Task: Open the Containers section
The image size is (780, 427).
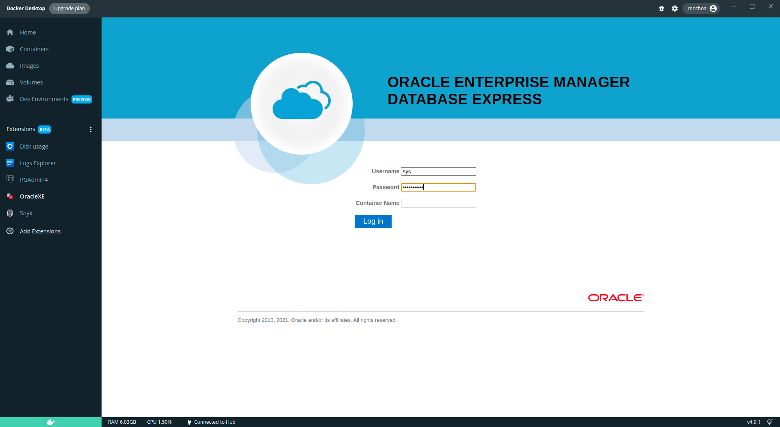Action: (34, 49)
